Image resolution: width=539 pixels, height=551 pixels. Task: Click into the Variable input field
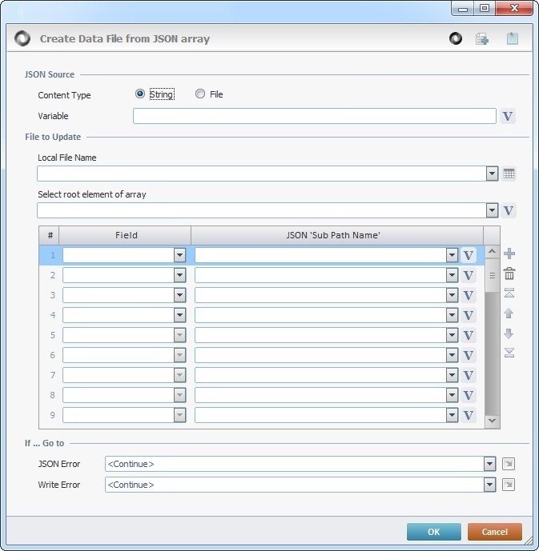(314, 117)
